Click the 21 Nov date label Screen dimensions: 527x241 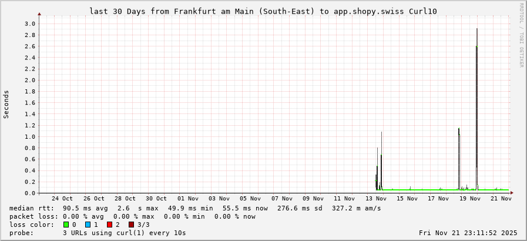(501, 199)
